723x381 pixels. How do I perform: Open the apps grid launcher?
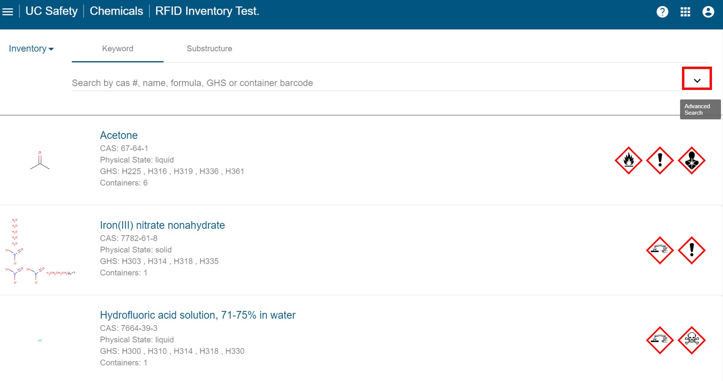pos(685,12)
